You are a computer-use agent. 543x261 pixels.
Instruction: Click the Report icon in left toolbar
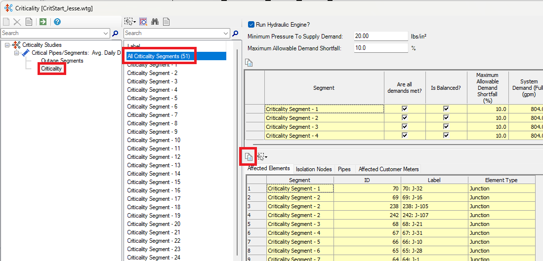[29, 22]
